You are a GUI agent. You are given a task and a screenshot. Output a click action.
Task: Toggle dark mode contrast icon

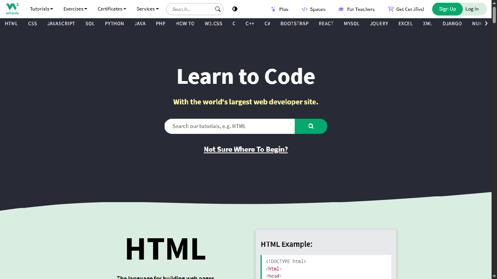click(x=235, y=9)
